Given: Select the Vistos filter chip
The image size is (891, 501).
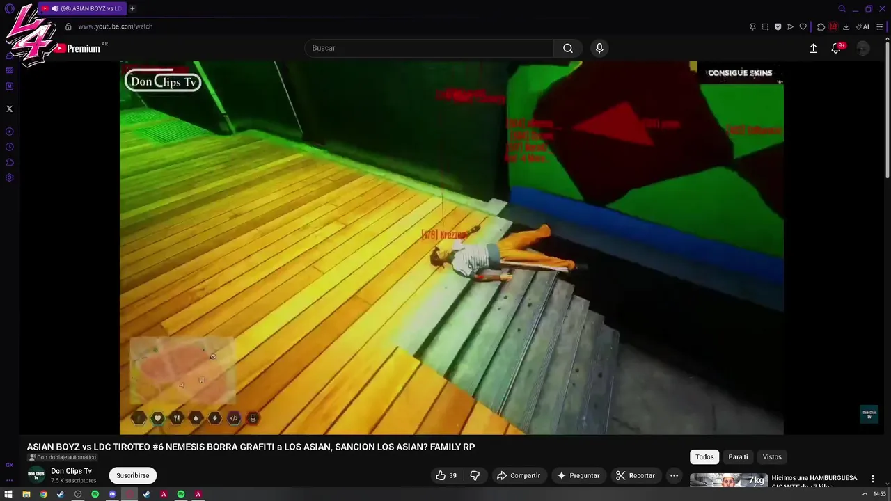Looking at the screenshot, I should click(772, 456).
